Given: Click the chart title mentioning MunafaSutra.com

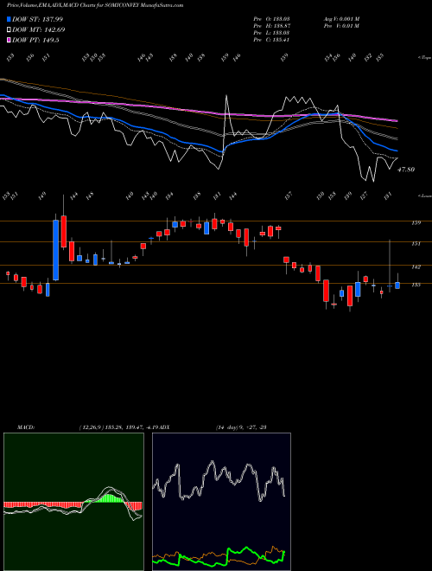Looking at the screenshot, I should [x=95, y=5].
